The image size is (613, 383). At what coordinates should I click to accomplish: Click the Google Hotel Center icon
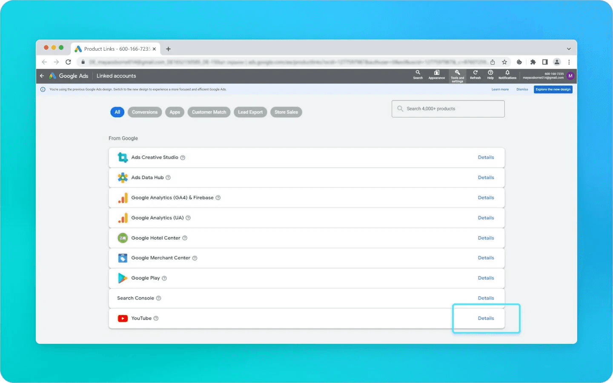coord(123,238)
